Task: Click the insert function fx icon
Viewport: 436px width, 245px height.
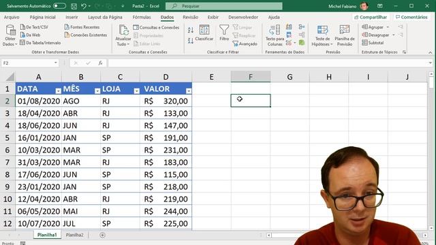Action: coord(100,63)
